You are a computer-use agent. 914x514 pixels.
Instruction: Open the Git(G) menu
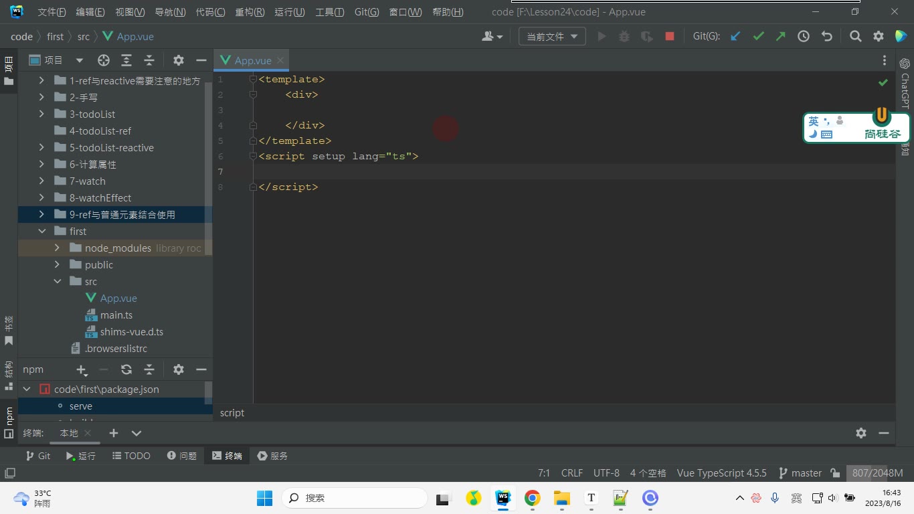point(367,12)
